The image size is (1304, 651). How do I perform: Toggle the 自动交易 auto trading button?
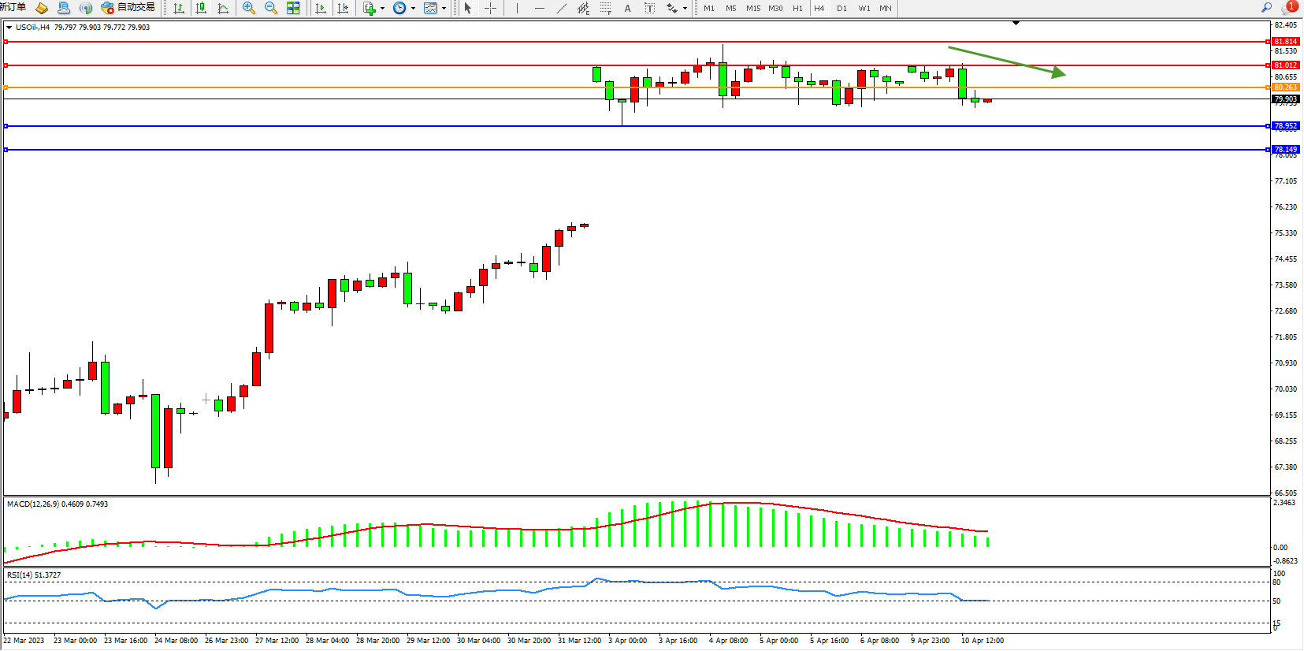128,8
